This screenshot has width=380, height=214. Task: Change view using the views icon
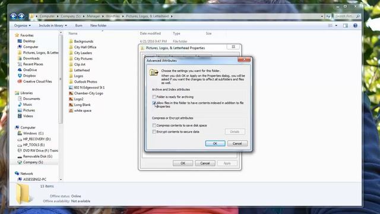(330, 26)
